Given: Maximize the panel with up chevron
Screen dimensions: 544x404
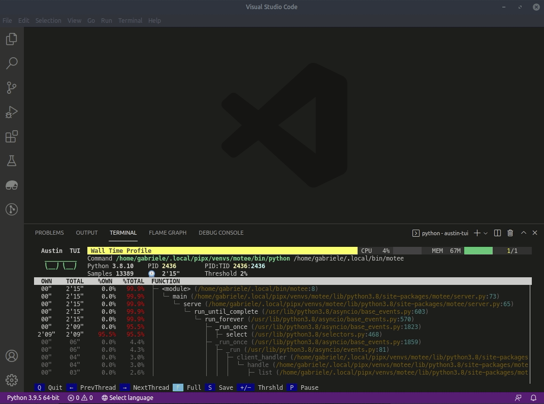Looking at the screenshot, I should point(524,233).
